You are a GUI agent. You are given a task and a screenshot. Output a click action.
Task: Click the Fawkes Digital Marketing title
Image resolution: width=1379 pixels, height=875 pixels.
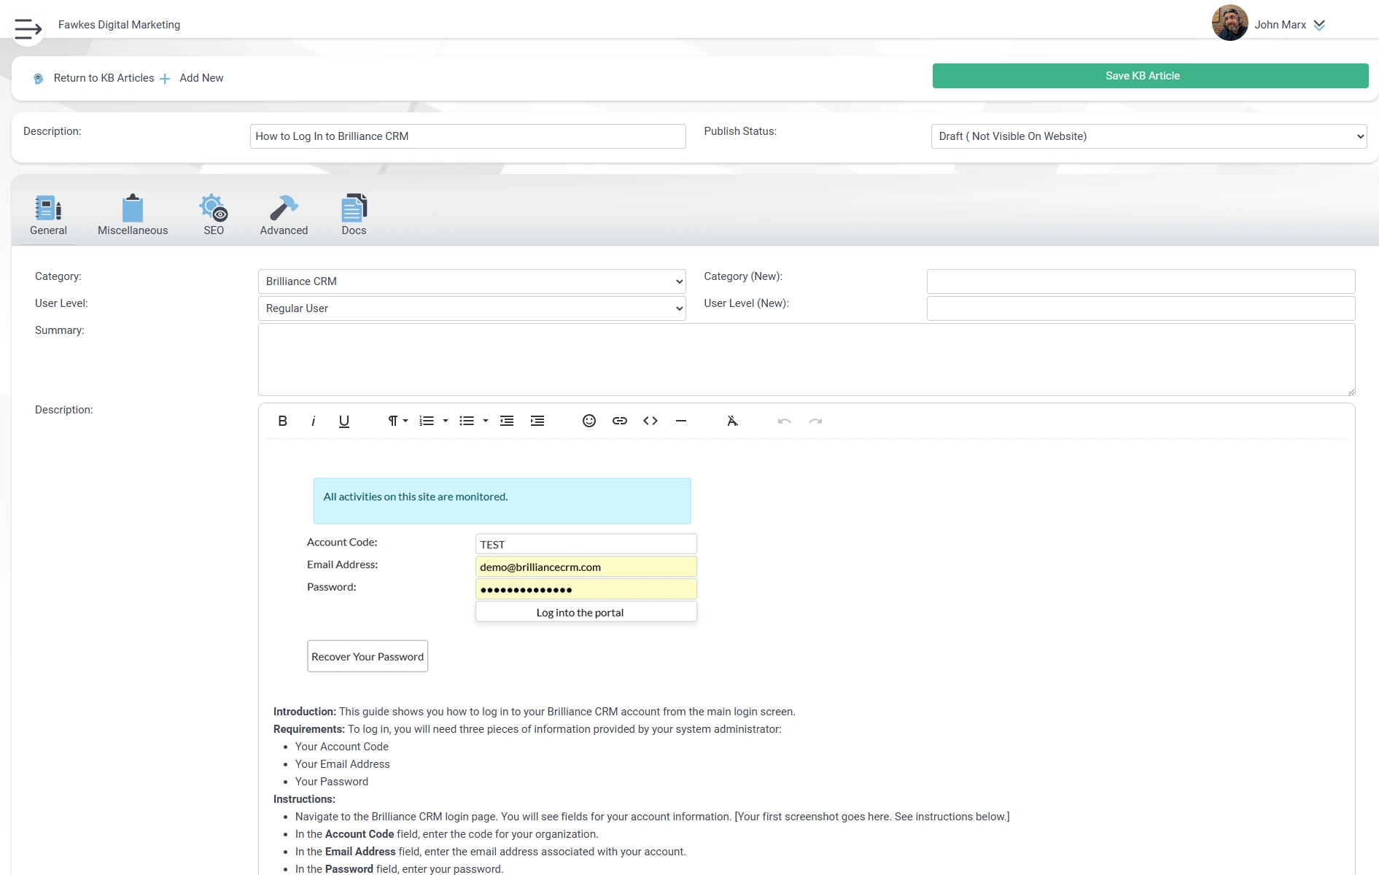click(x=119, y=24)
